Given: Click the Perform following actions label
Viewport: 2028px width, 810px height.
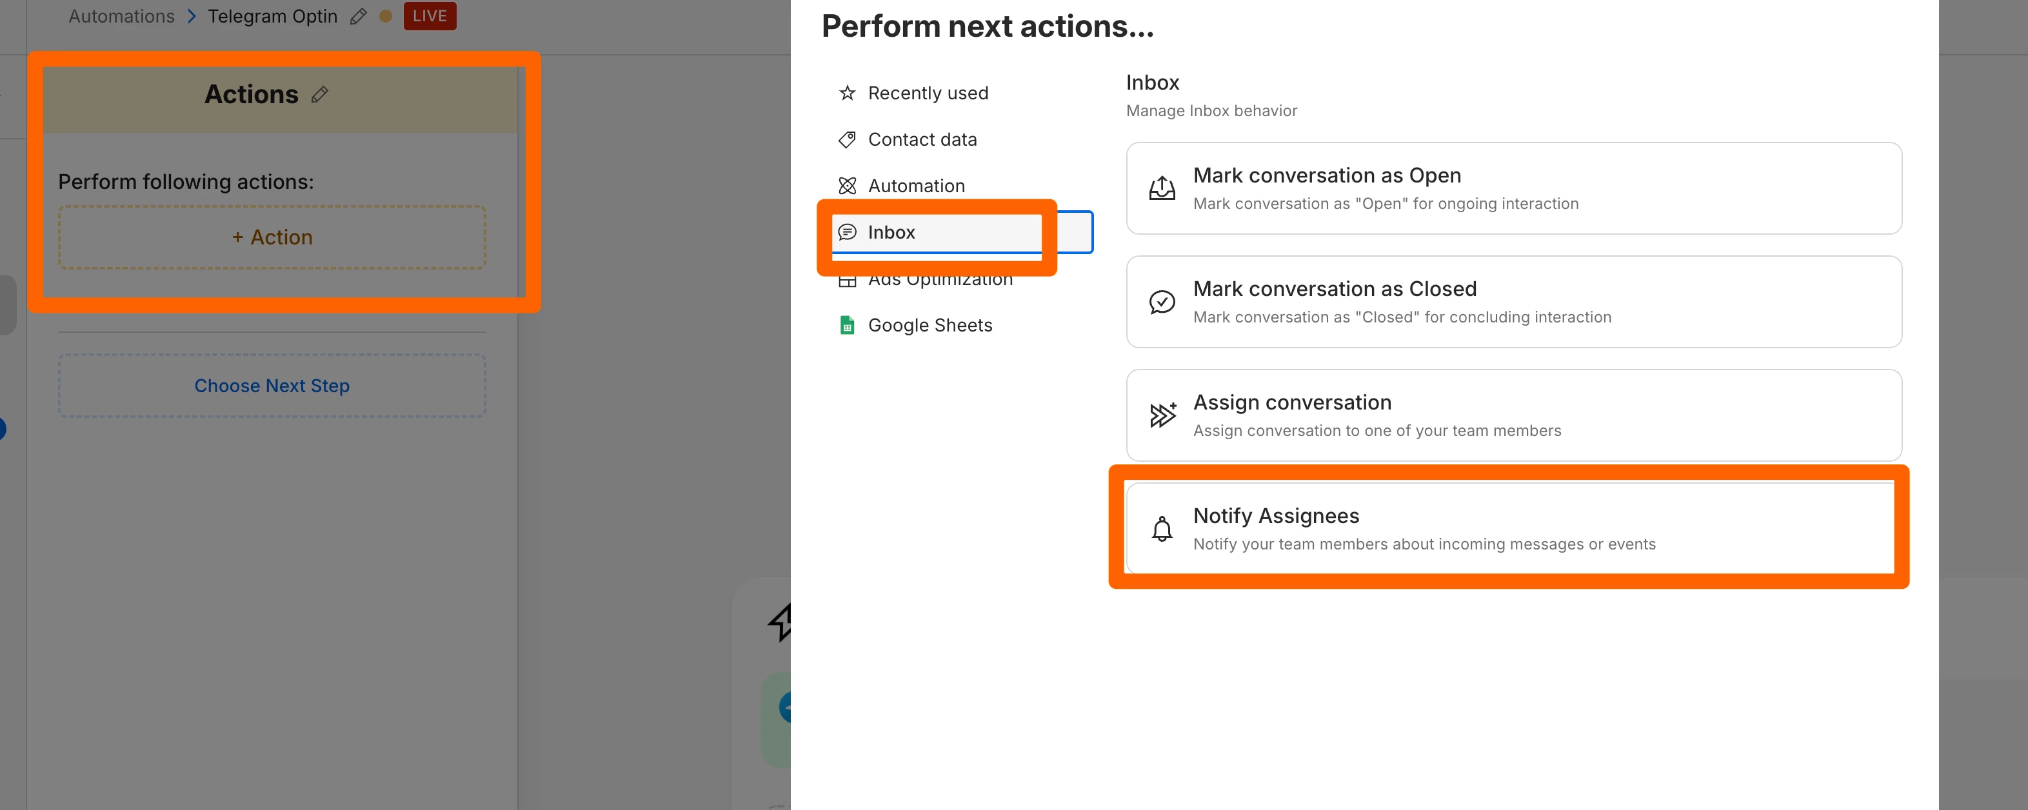Looking at the screenshot, I should (x=186, y=182).
